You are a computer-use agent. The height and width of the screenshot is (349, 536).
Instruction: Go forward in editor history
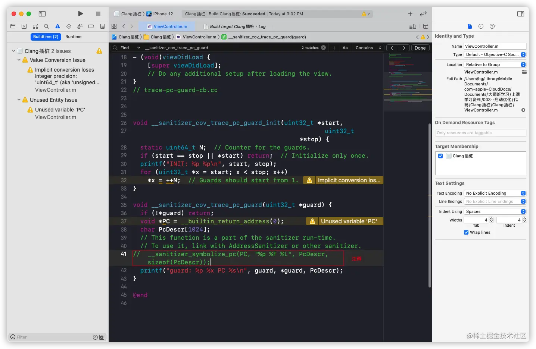[132, 26]
